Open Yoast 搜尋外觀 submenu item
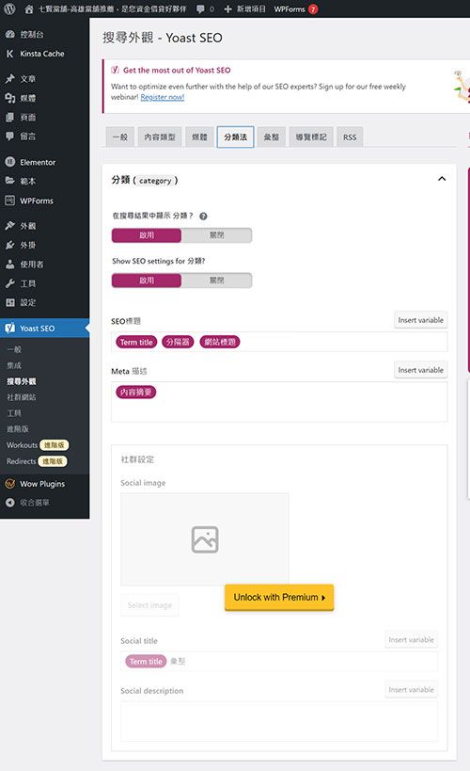The image size is (470, 771). [x=21, y=381]
